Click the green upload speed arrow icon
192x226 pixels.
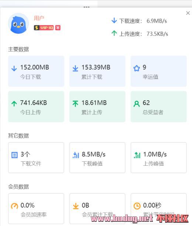pos(114,33)
